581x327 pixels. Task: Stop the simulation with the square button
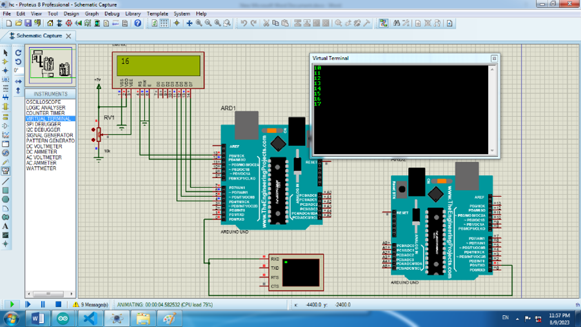click(x=58, y=304)
